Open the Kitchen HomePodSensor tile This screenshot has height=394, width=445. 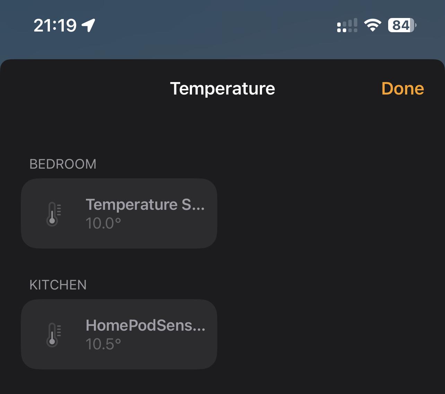119,334
